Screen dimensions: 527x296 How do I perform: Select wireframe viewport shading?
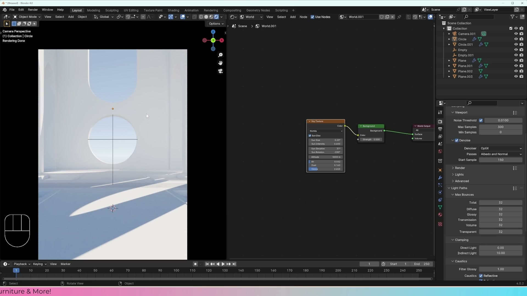[x=201, y=17]
